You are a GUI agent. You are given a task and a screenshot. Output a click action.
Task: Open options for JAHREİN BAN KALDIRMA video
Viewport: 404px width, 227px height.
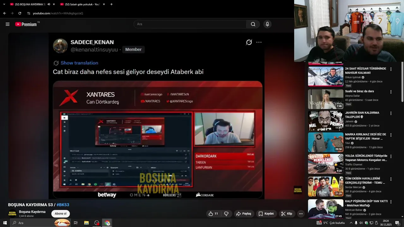tap(391, 113)
